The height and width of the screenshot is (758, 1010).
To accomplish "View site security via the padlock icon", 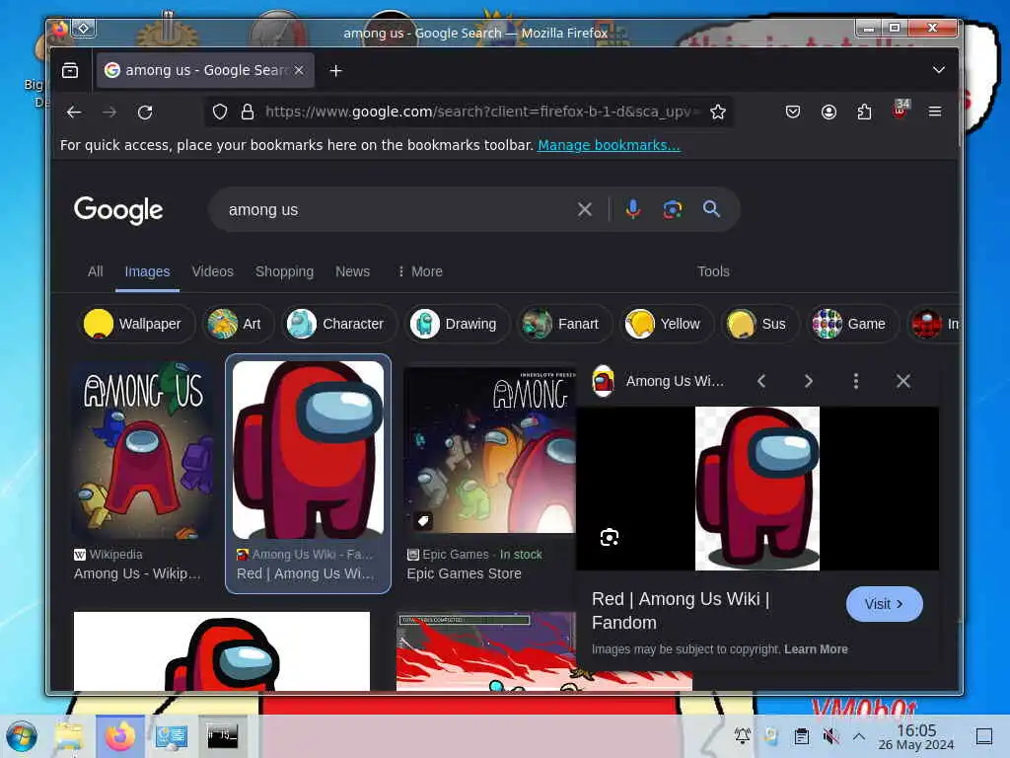I will coord(247,113).
